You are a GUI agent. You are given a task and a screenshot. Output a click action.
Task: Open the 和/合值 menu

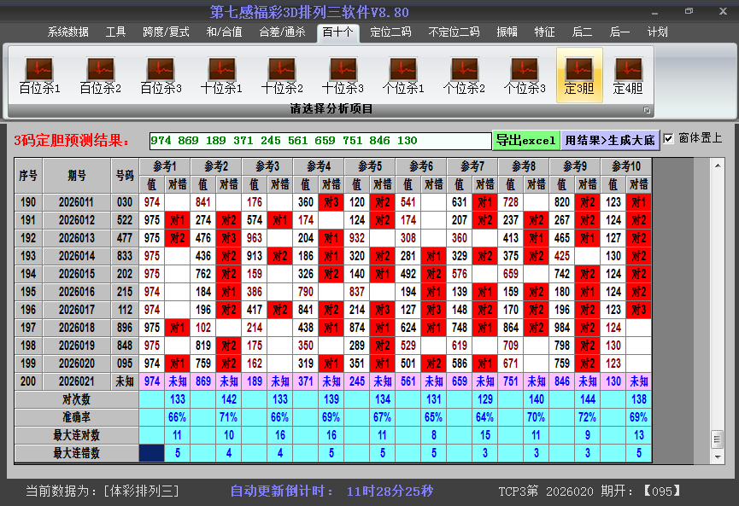coord(221,32)
